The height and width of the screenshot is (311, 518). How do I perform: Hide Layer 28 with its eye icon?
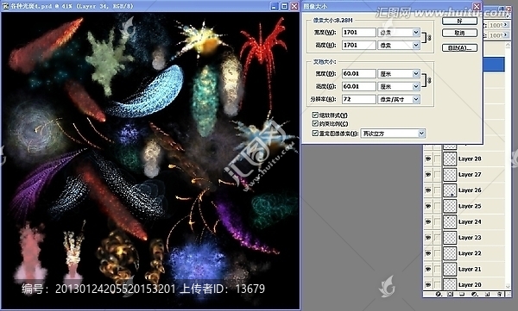point(428,159)
